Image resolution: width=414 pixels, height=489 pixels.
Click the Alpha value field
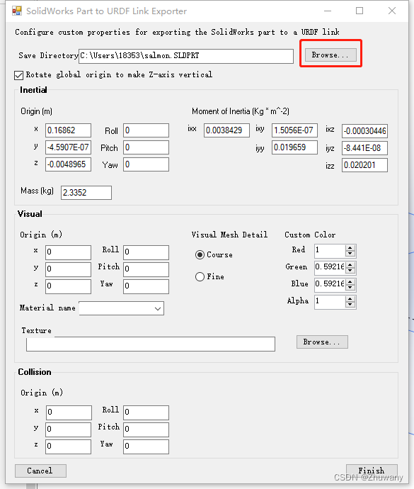coord(330,302)
